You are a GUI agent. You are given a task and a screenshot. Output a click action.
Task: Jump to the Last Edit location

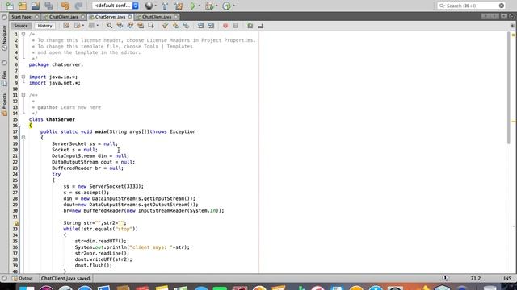click(66, 26)
